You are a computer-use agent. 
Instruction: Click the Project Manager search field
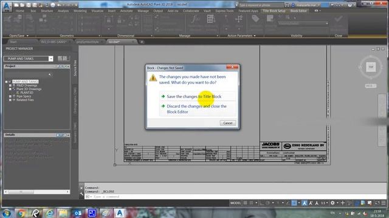[29, 74]
